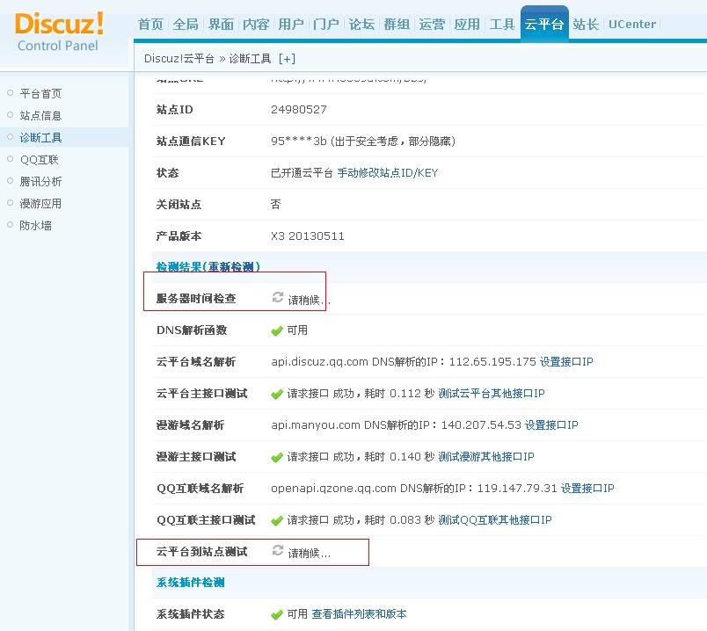
Task: Click the 测试QQ互联其他接口IP link
Action: [495, 519]
